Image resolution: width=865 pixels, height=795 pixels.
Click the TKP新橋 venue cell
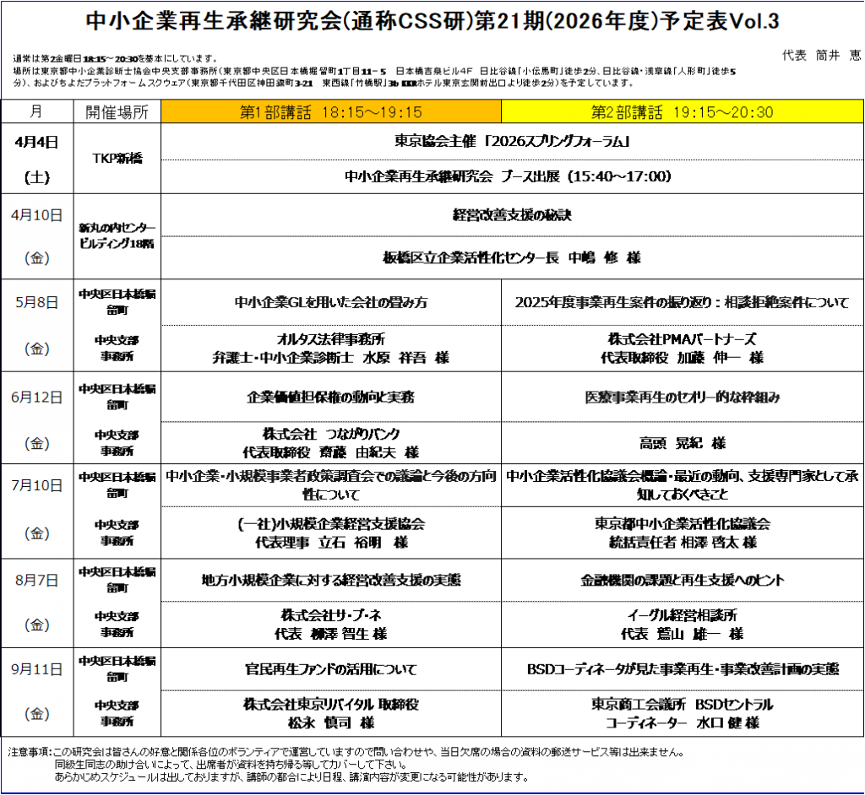(117, 159)
